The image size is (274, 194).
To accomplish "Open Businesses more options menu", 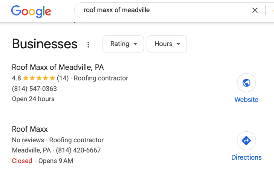I will point(88,45).
